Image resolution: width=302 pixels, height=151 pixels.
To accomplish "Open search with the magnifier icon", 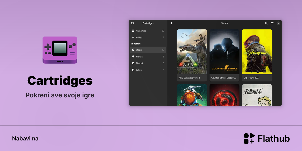I will click(x=266, y=23).
